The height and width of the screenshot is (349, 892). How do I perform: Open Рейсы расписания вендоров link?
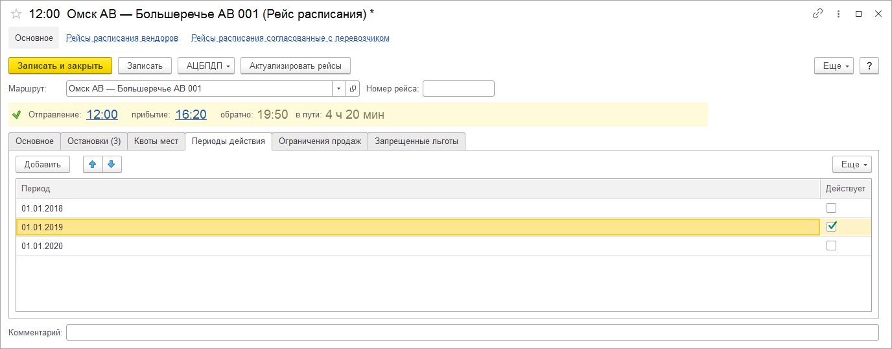coord(122,38)
